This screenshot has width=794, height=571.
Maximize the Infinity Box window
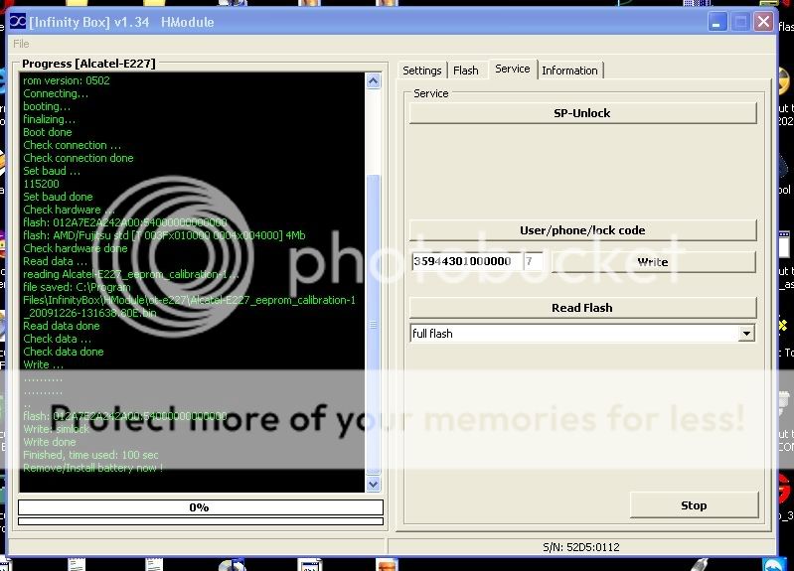(x=740, y=22)
